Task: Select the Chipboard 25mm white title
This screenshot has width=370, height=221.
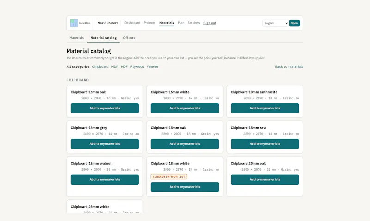Action: point(90,207)
